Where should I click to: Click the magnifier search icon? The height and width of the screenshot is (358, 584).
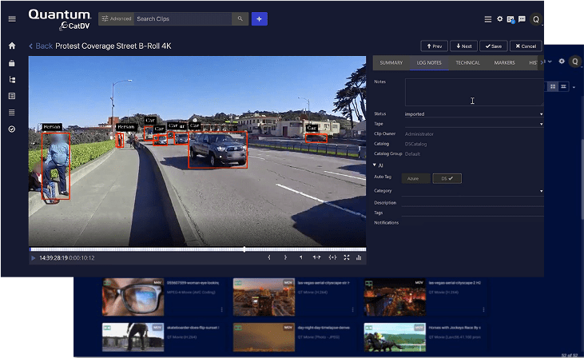240,18
